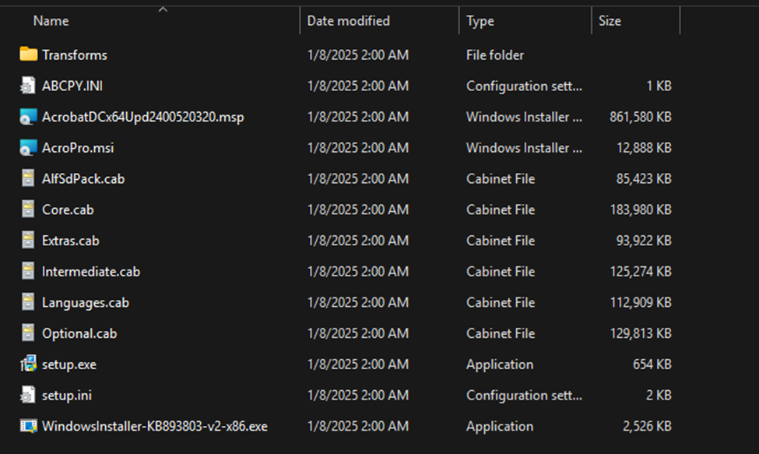
Task: Select the Transforms folder icon
Action: click(28, 55)
